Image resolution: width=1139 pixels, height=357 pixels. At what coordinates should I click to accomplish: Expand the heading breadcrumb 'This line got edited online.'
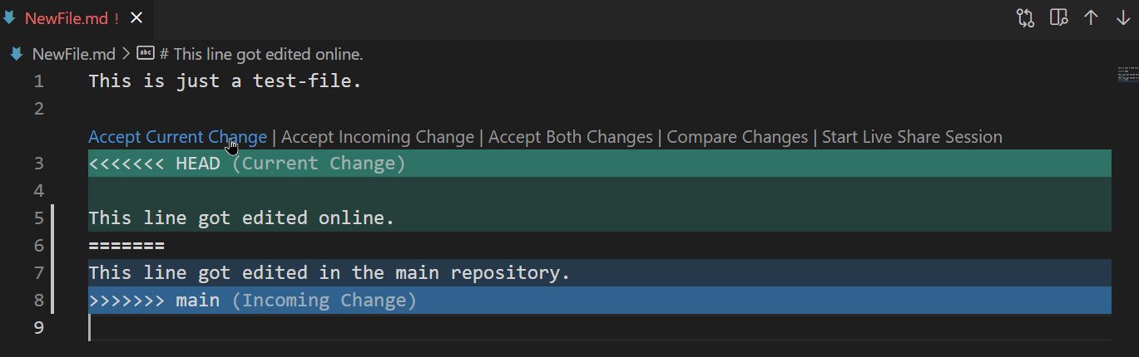tap(261, 54)
